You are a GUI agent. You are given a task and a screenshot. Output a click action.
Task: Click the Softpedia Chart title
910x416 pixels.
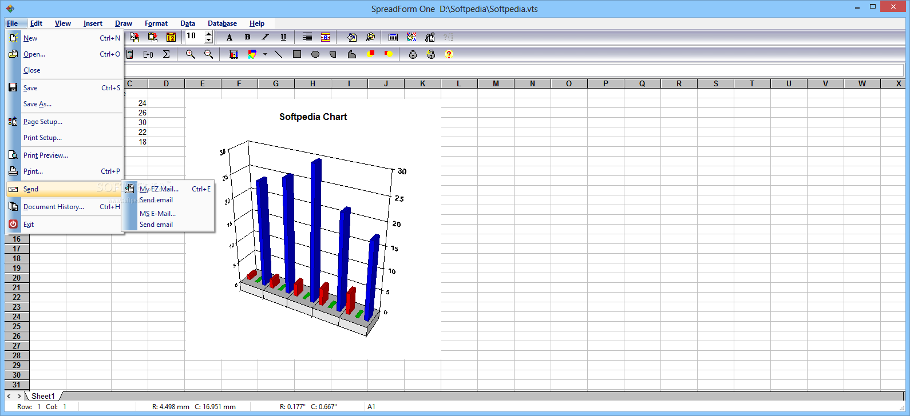pyautogui.click(x=313, y=117)
